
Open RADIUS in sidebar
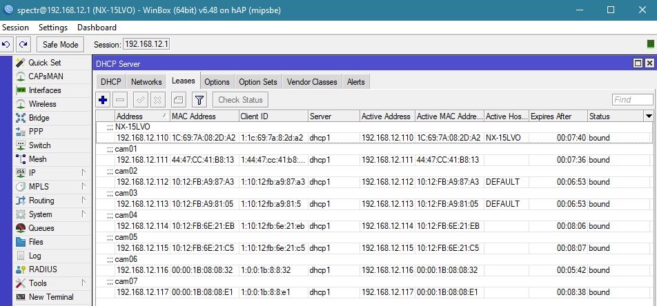43,269
